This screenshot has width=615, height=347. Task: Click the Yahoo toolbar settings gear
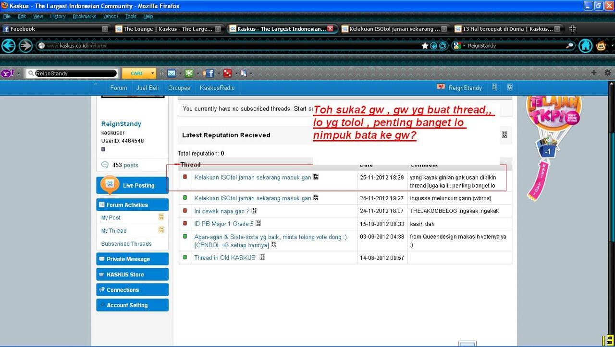click(x=608, y=73)
